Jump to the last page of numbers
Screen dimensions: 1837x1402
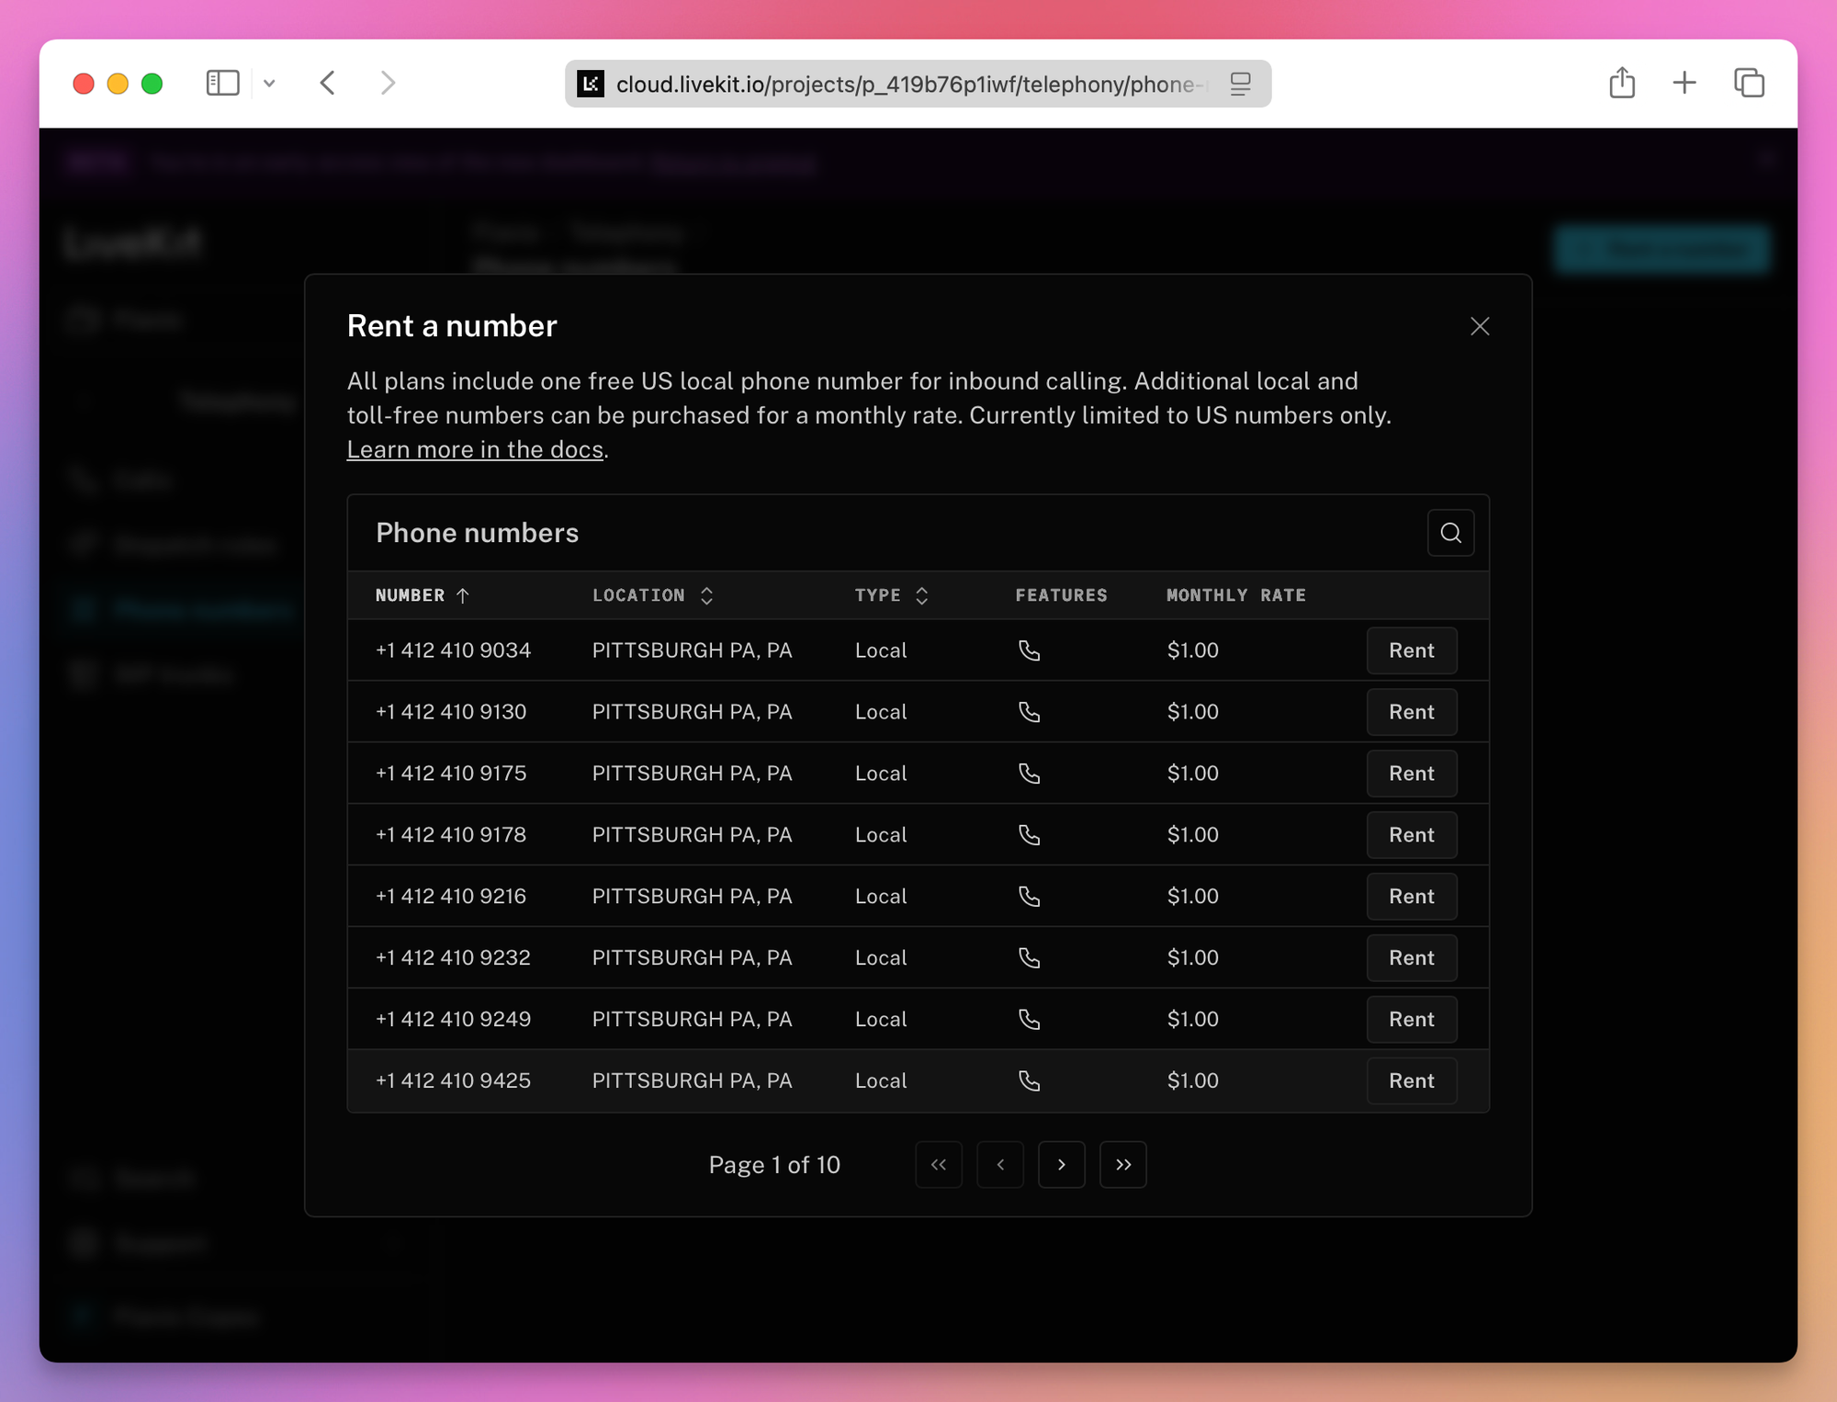coord(1123,1165)
